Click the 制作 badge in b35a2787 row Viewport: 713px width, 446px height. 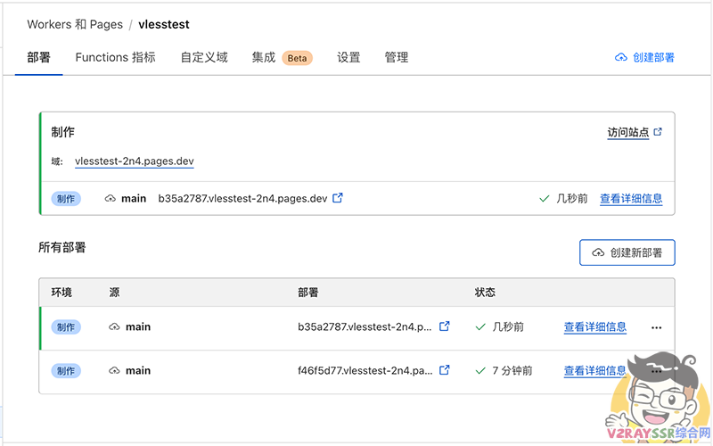(x=66, y=327)
